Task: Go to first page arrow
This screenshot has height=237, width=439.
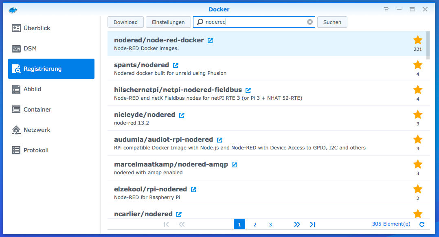Action: [x=166, y=224]
